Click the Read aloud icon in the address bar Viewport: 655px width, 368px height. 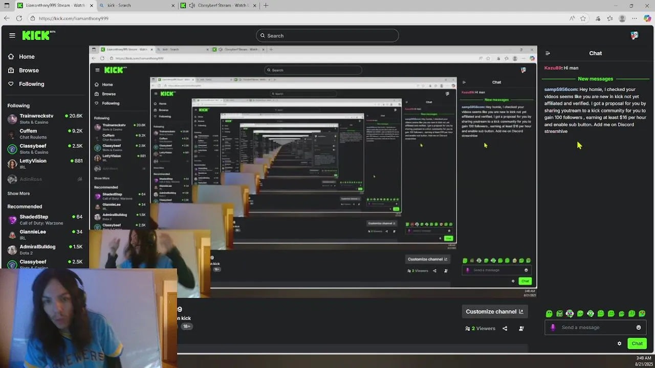click(572, 18)
